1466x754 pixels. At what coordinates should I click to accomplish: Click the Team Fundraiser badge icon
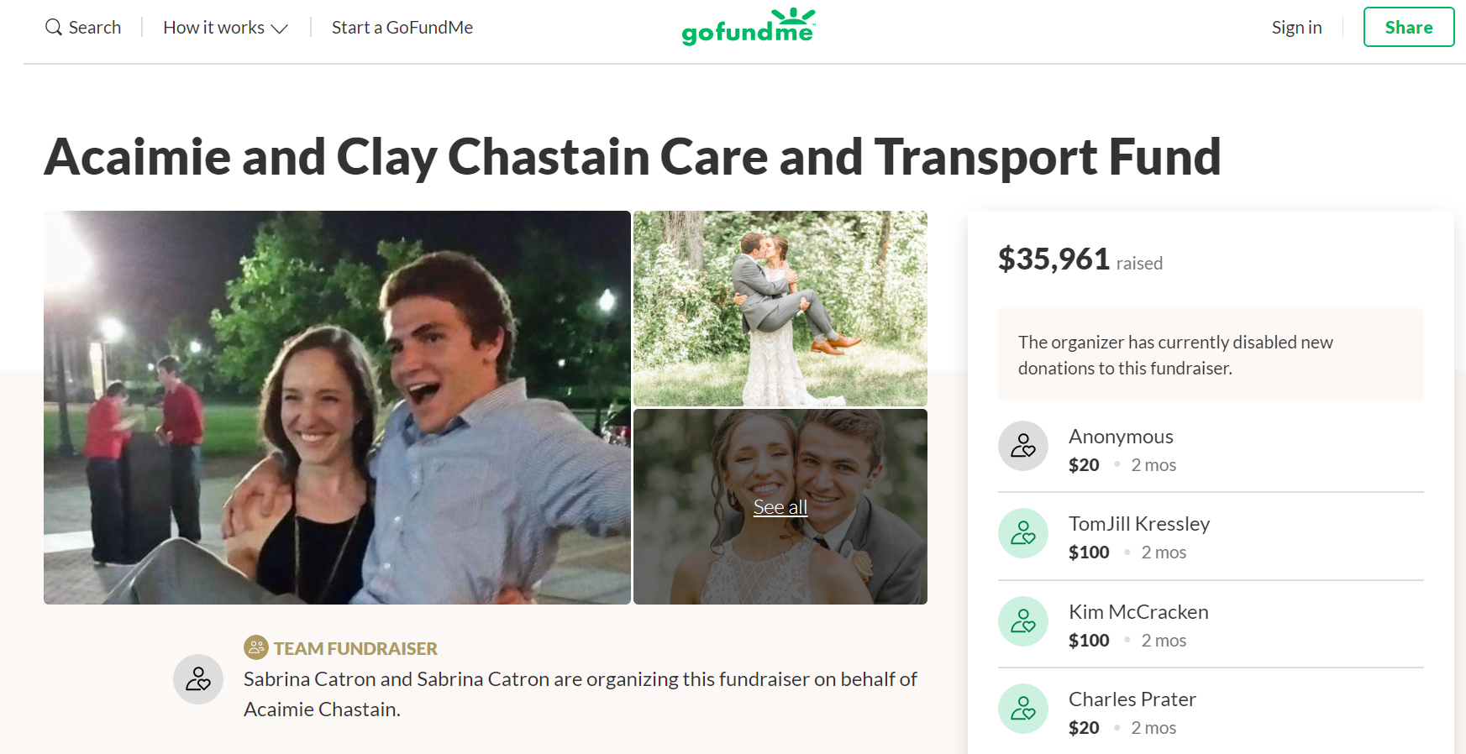pos(255,647)
